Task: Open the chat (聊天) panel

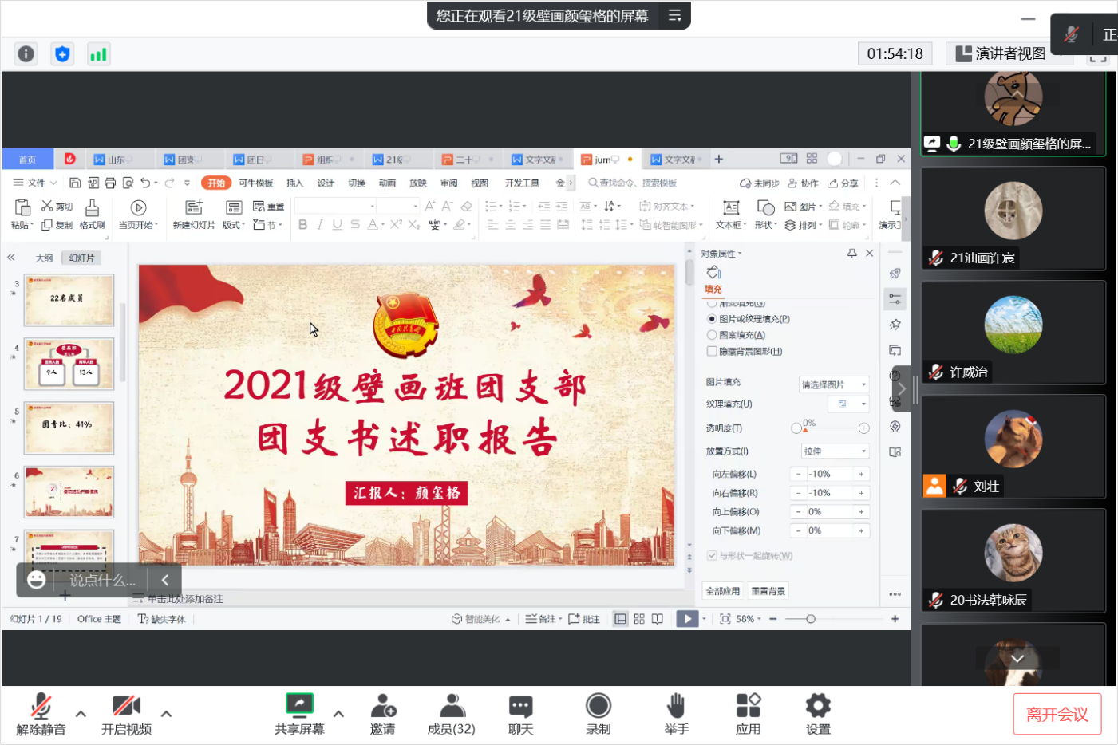Action: pyautogui.click(x=520, y=707)
